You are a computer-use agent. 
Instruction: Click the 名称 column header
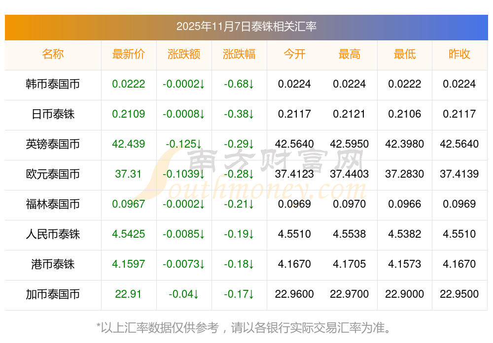pyautogui.click(x=53, y=54)
